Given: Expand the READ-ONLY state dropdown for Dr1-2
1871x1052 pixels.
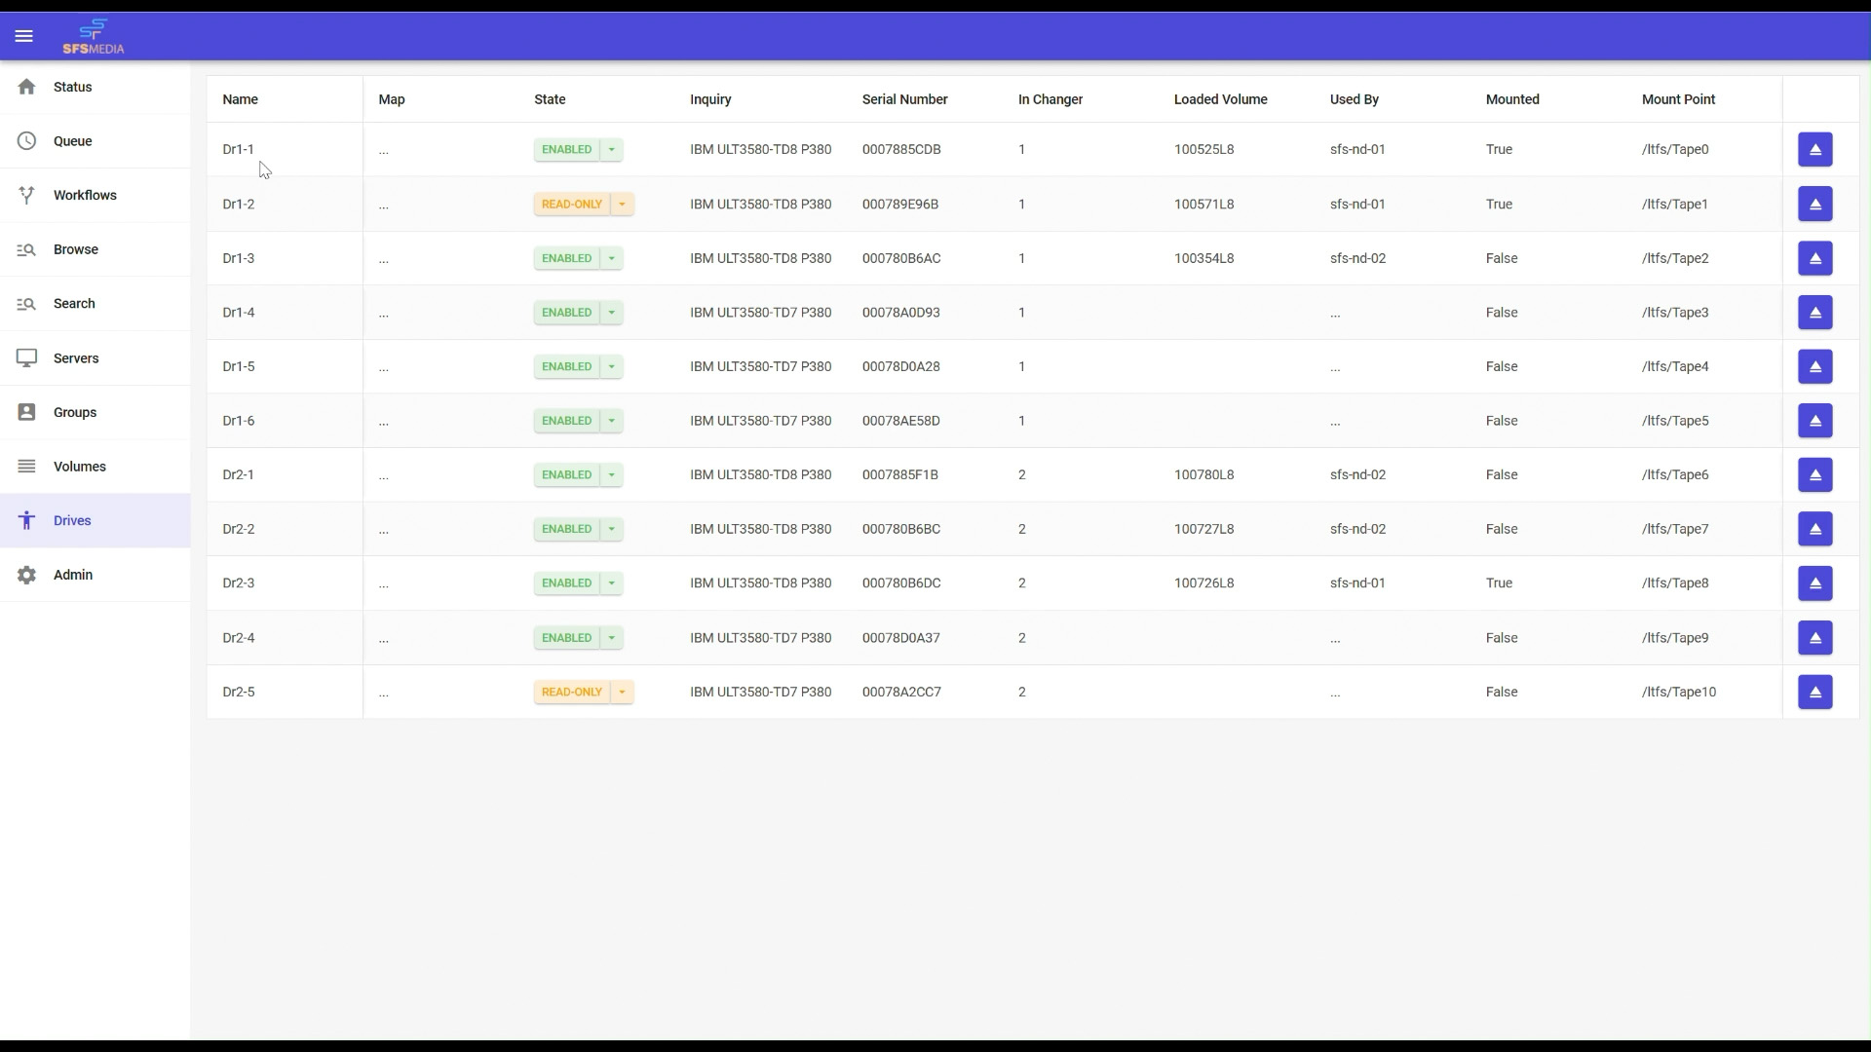Looking at the screenshot, I should tap(622, 205).
